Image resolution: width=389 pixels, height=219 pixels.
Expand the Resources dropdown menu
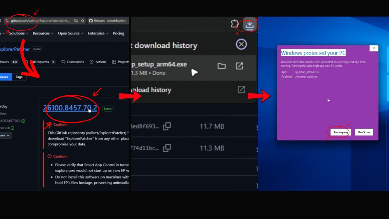[x=43, y=33]
